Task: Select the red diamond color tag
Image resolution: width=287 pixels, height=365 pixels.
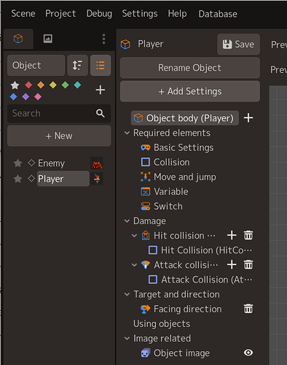Action: (28, 85)
